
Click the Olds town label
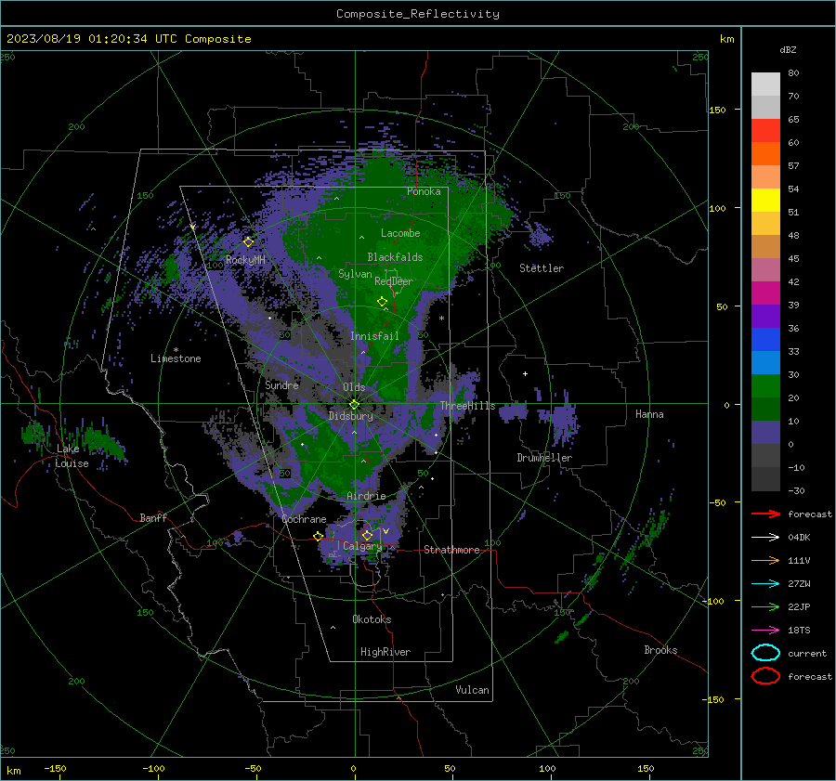(354, 387)
